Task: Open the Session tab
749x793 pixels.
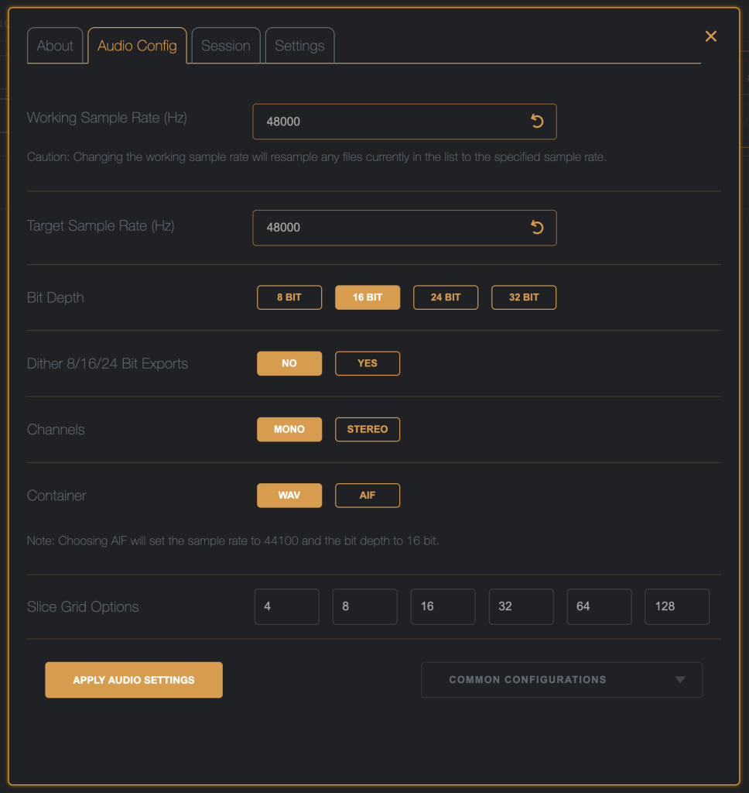Action: tap(226, 46)
